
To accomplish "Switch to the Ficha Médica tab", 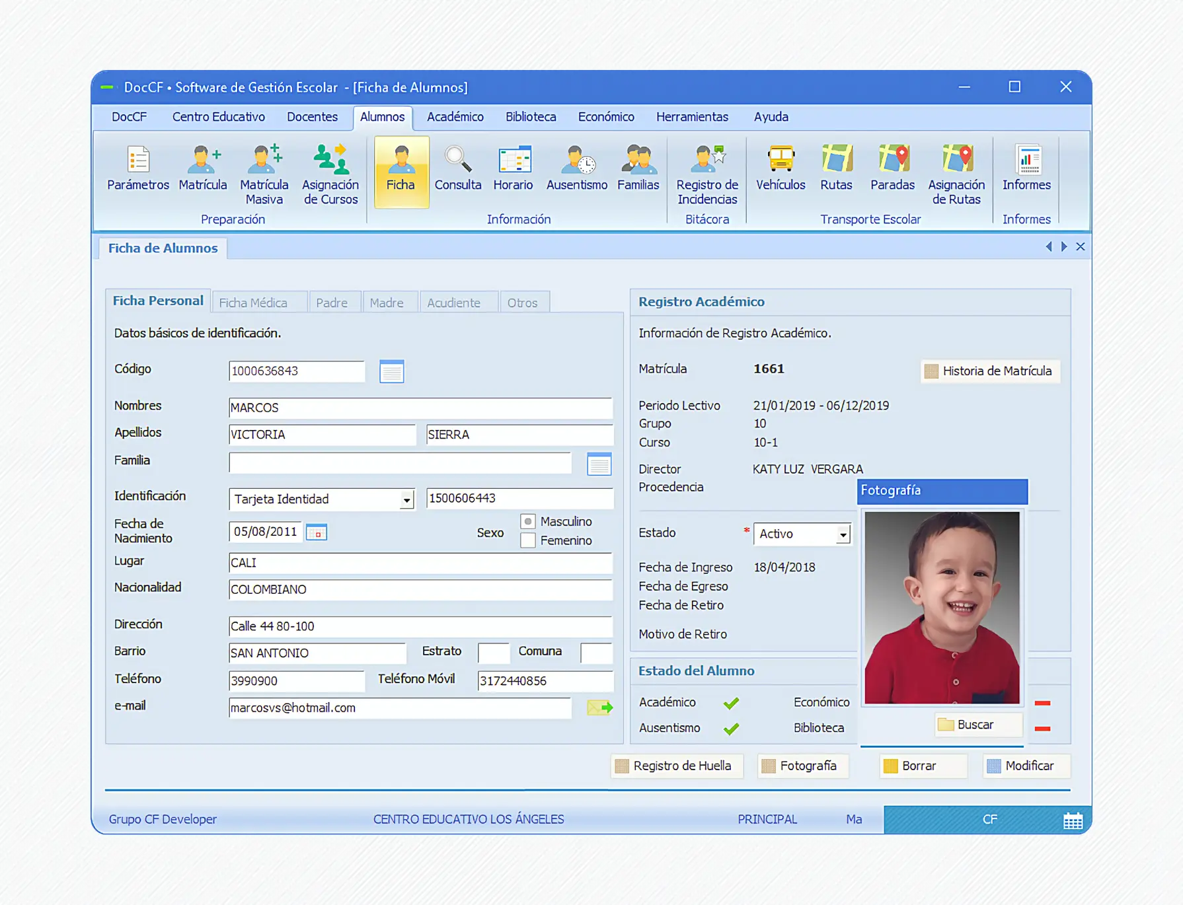I will 253,303.
